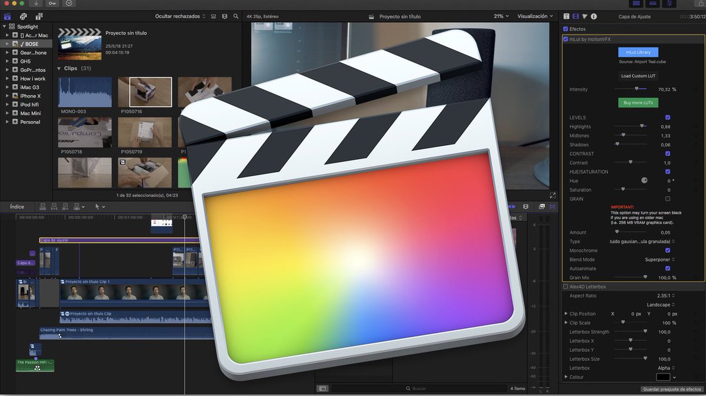Click the Buy more LUTs button
The image size is (706, 396).
click(638, 102)
